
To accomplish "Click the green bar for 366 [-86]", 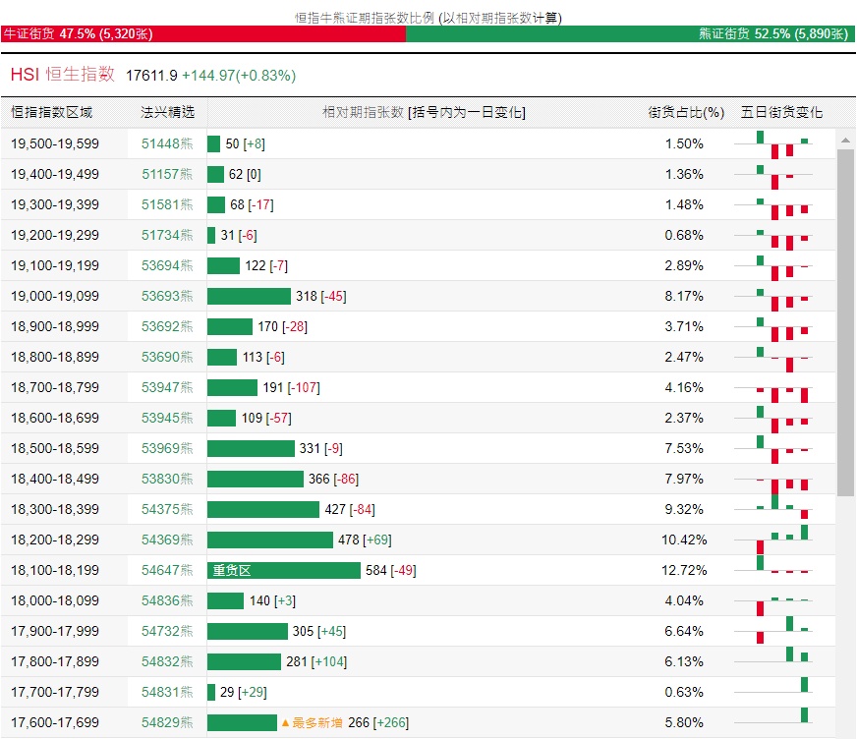I will [256, 479].
